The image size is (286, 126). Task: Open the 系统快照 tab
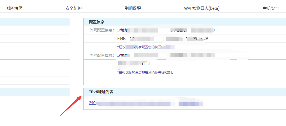14,8
